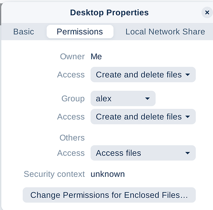
Task: Close the Desktop Properties dialog
Action: pos(207,13)
